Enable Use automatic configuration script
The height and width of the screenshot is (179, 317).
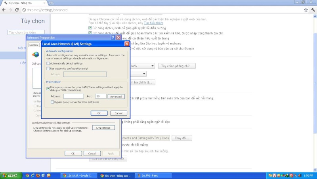tap(48, 69)
